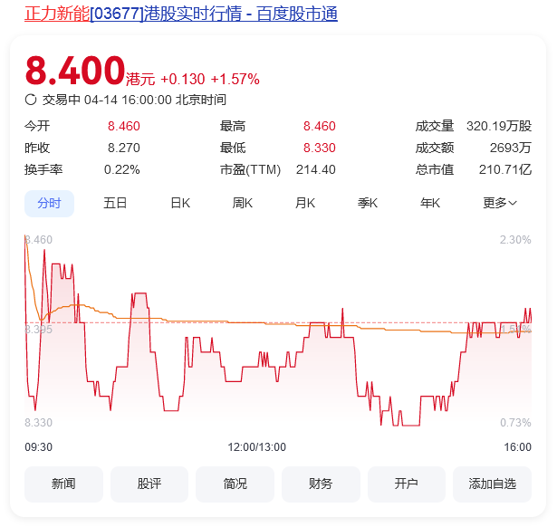Screen dimensions: 557x527
Task: Open the 财务 button
Action: [x=321, y=484]
